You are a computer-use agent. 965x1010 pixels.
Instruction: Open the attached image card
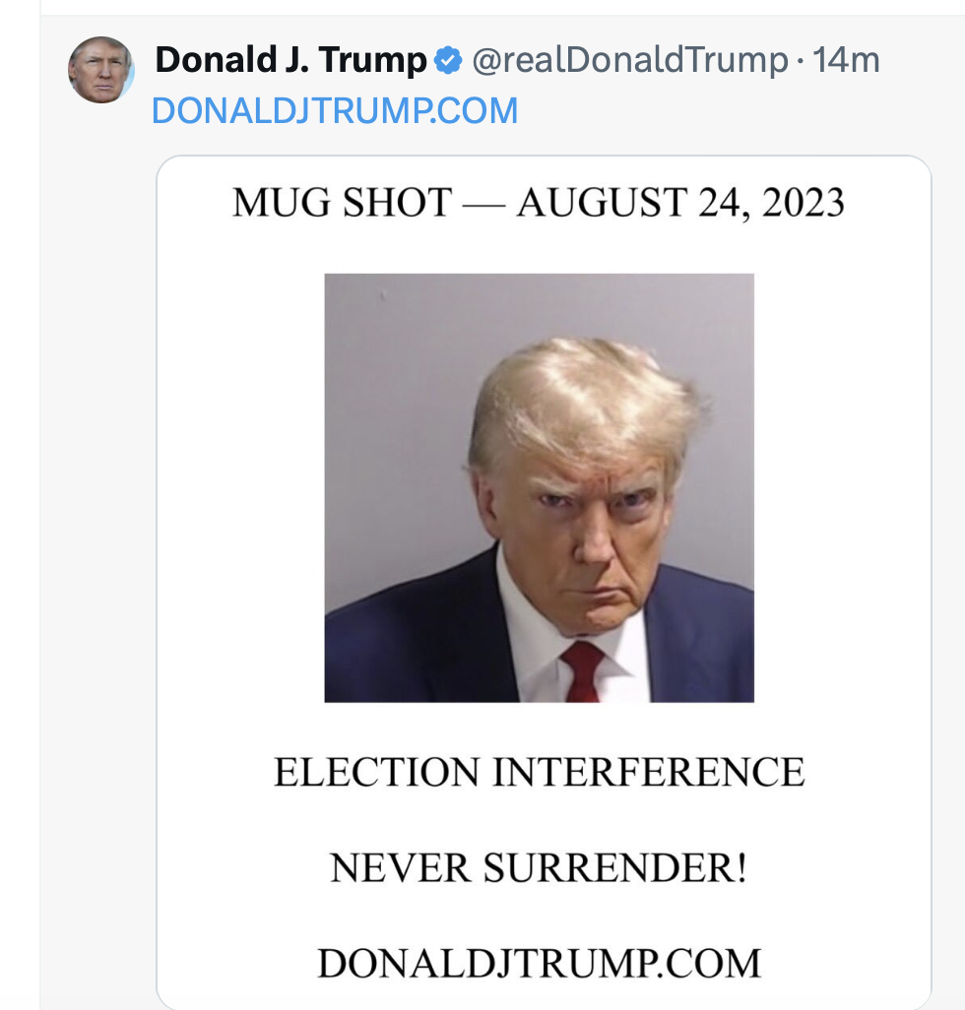click(x=544, y=583)
